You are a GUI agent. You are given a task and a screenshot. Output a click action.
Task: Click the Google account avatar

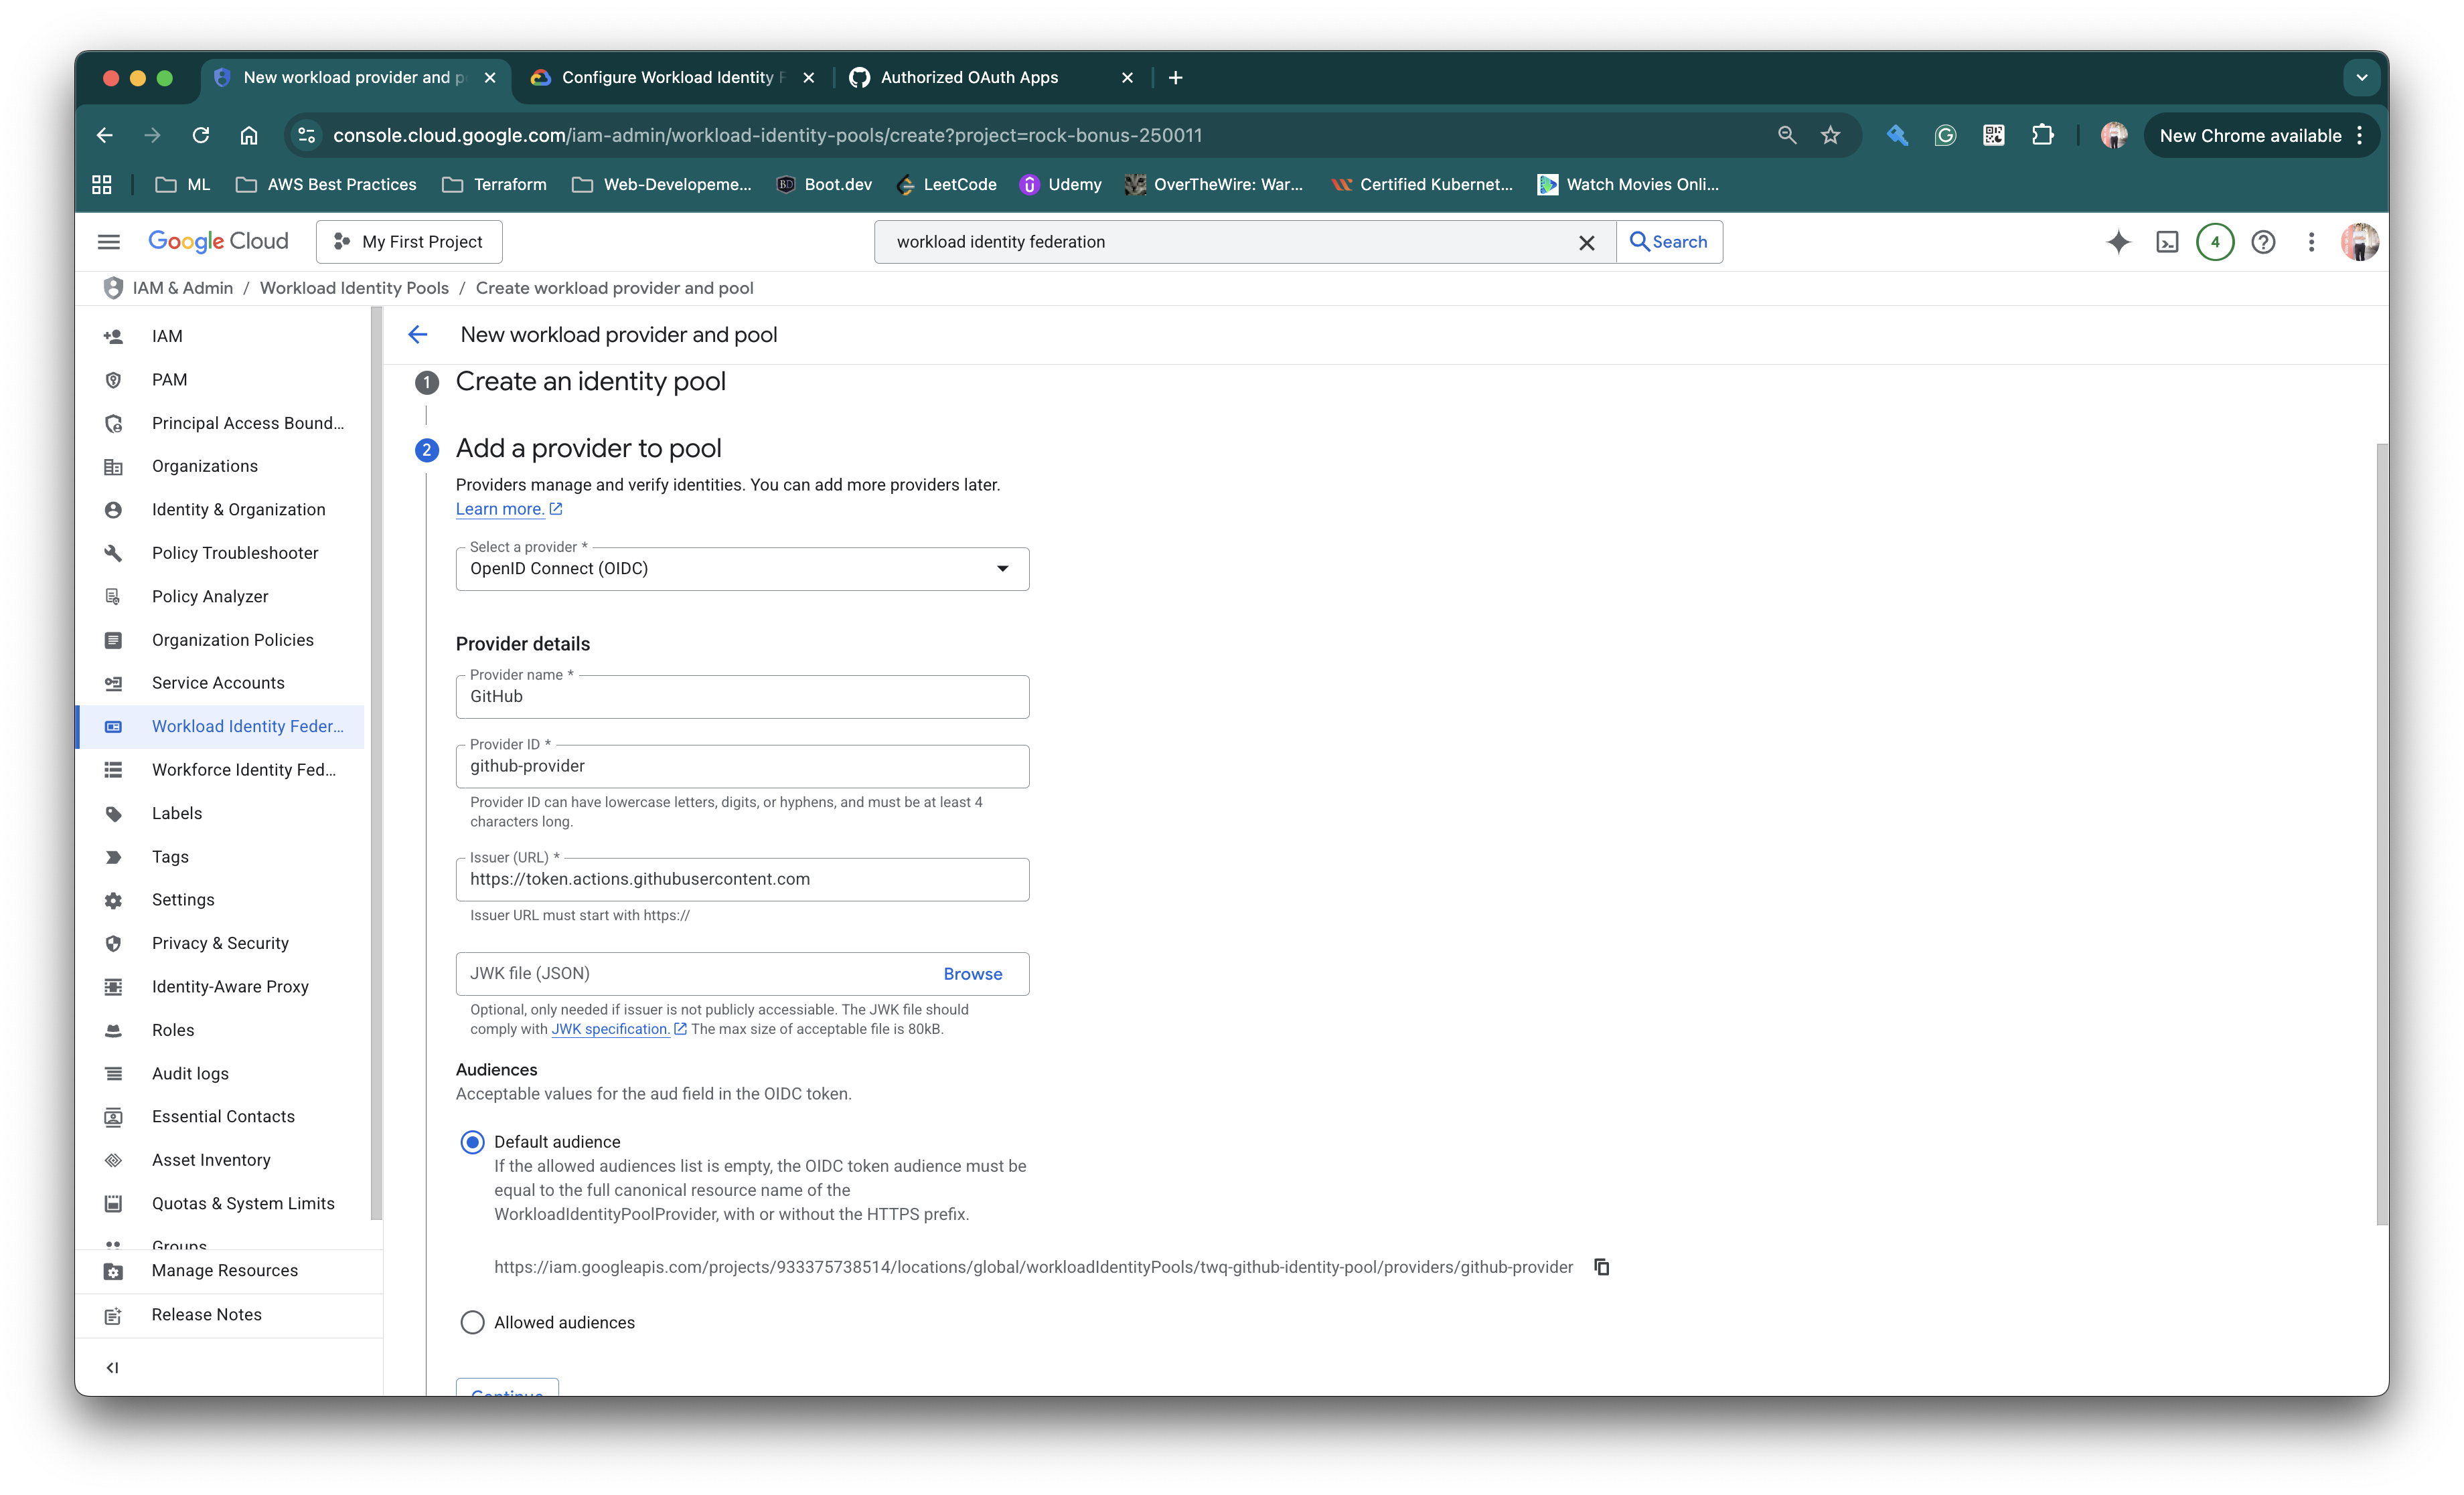2359,242
